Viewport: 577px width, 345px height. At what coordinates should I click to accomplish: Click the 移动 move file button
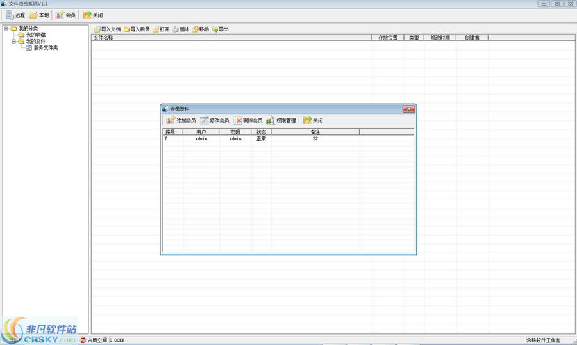[201, 29]
